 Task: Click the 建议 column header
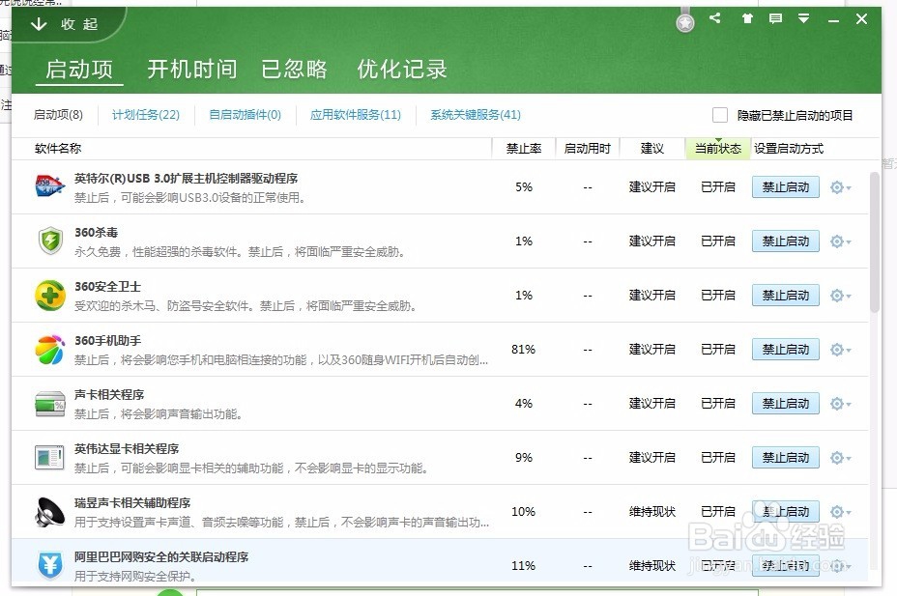pyautogui.click(x=651, y=149)
